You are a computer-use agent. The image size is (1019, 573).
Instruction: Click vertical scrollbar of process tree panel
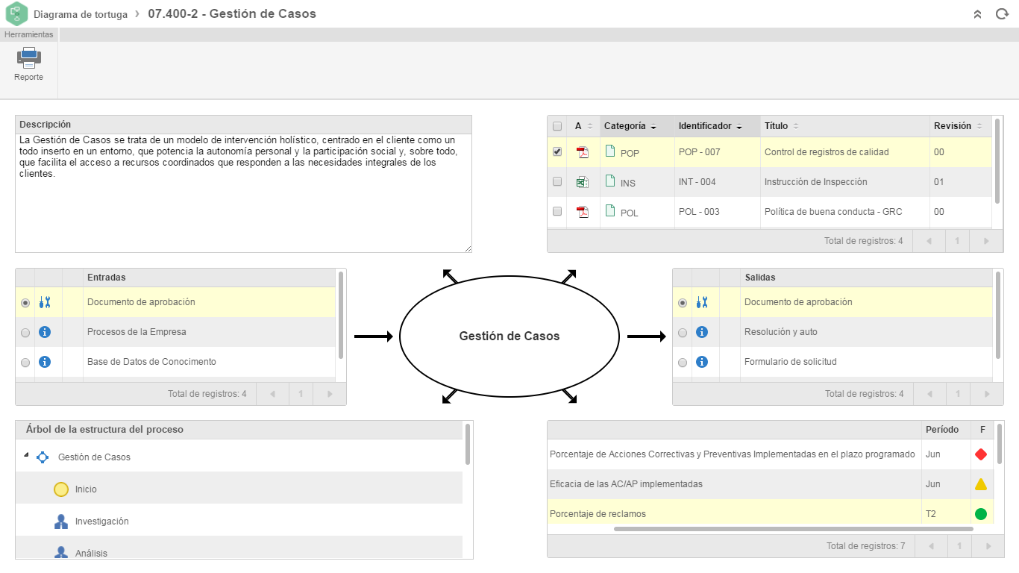click(468, 444)
